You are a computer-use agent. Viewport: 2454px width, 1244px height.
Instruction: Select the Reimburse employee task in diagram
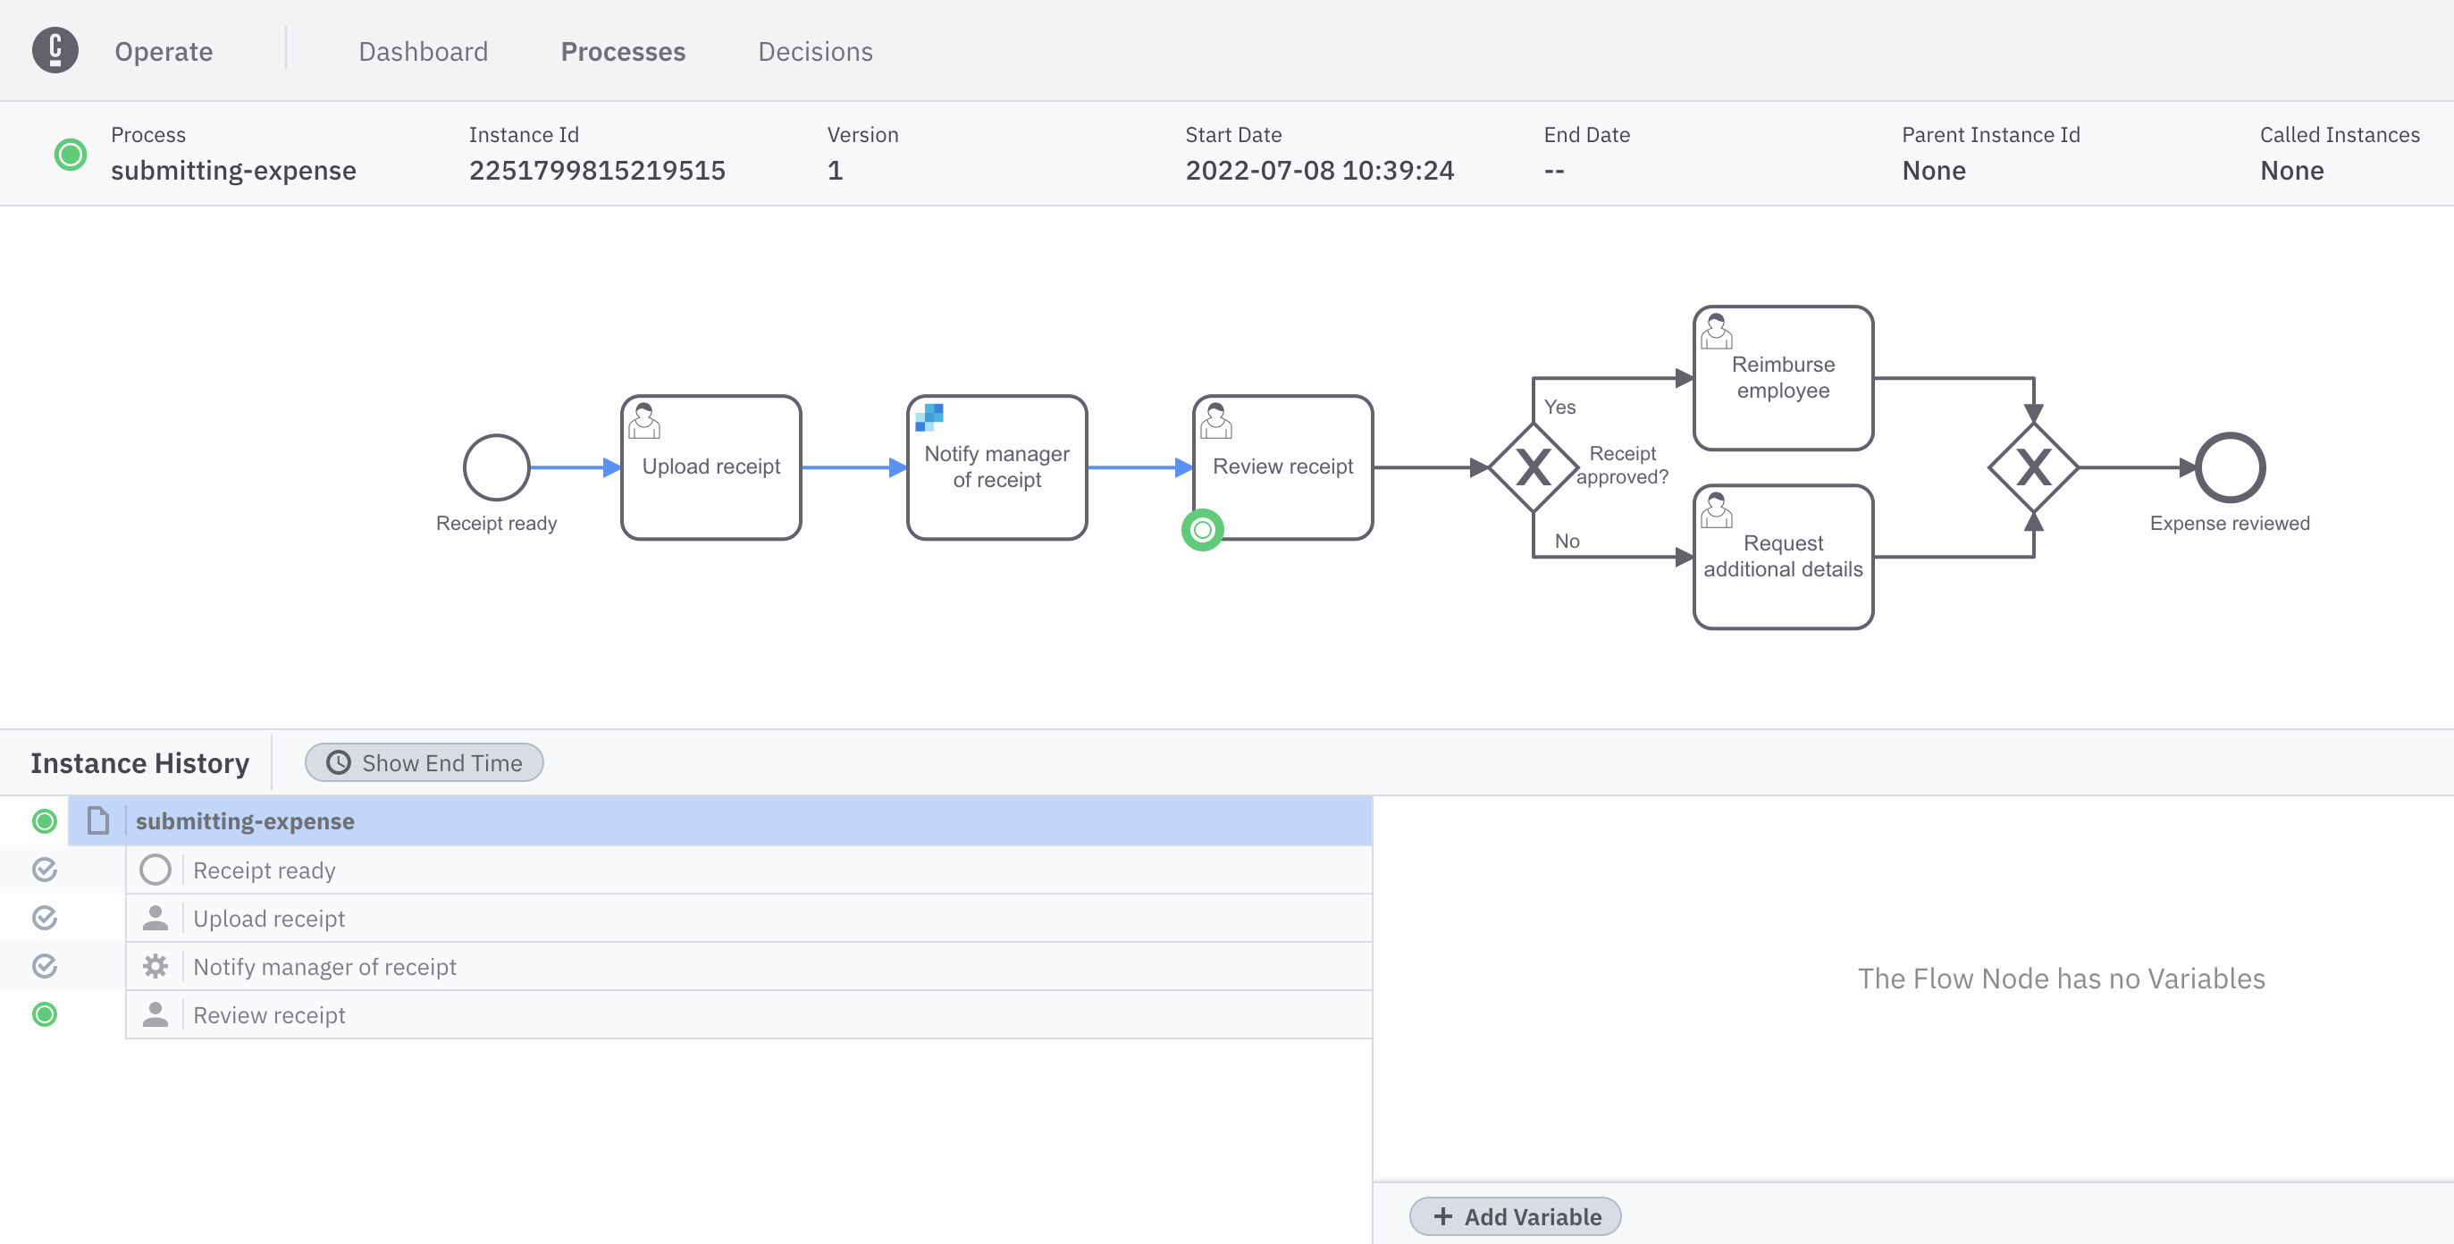[1782, 378]
